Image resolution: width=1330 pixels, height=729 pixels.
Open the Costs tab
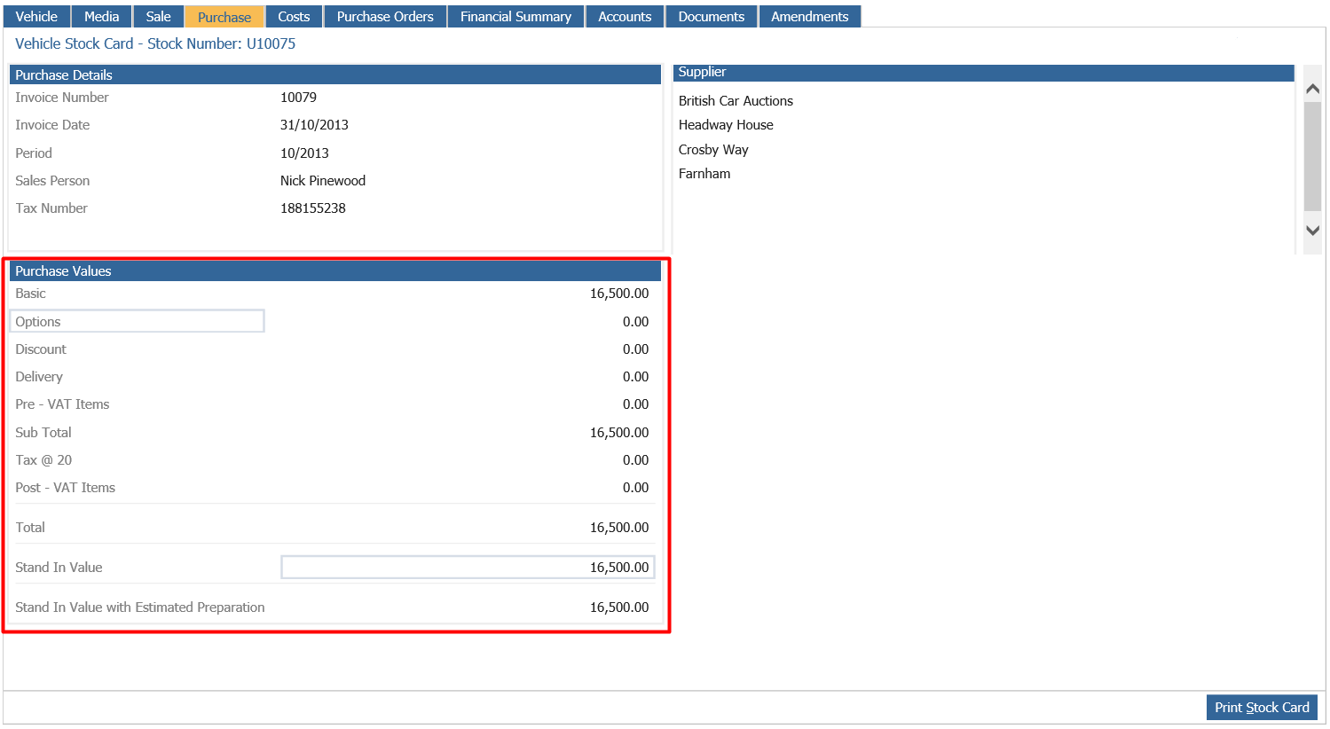coord(294,17)
